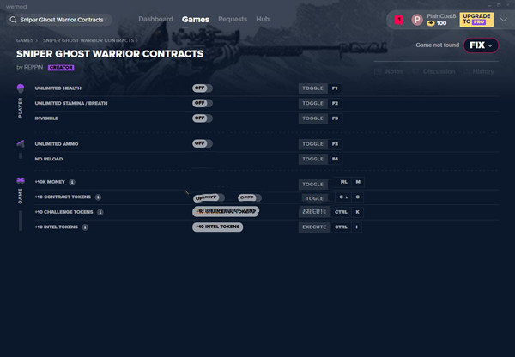Show info for +10 Intel Tokens
The image size is (515, 357).
[84, 227]
